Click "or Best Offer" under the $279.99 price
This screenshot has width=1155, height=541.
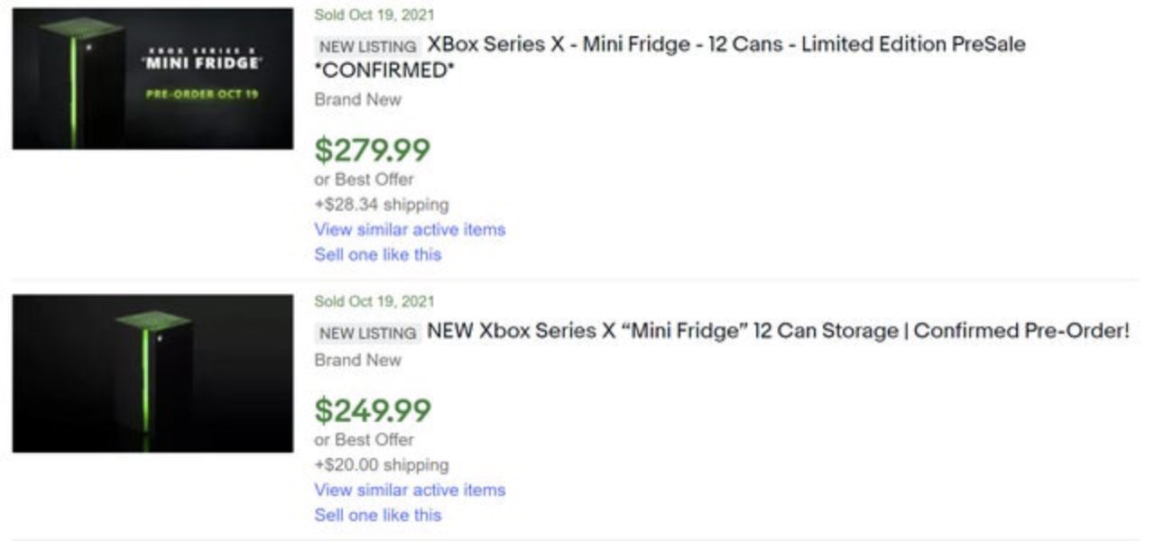(364, 179)
